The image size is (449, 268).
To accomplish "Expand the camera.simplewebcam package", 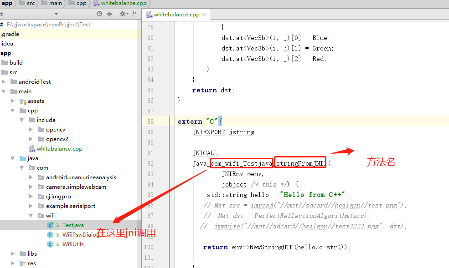I will 31,187.
